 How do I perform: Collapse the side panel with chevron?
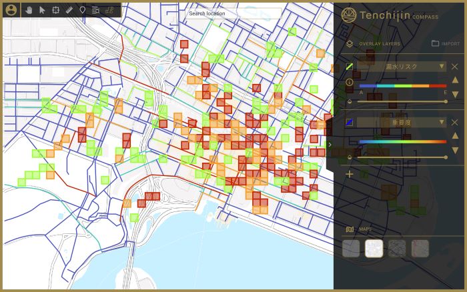click(x=330, y=145)
